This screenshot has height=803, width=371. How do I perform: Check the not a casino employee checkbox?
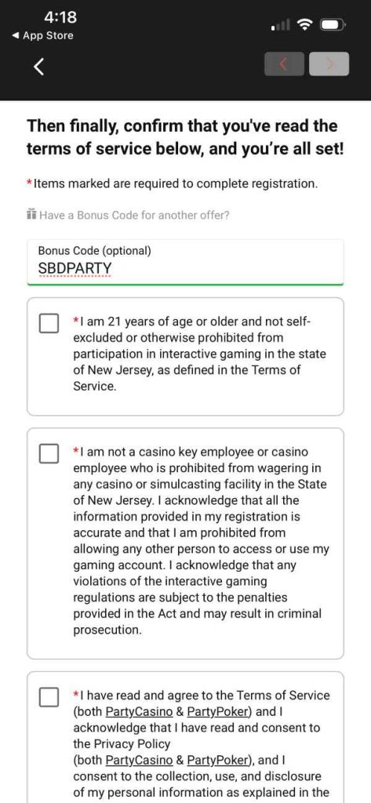coord(49,454)
